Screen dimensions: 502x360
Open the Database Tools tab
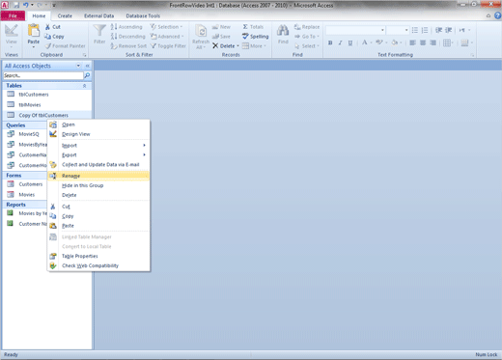143,15
